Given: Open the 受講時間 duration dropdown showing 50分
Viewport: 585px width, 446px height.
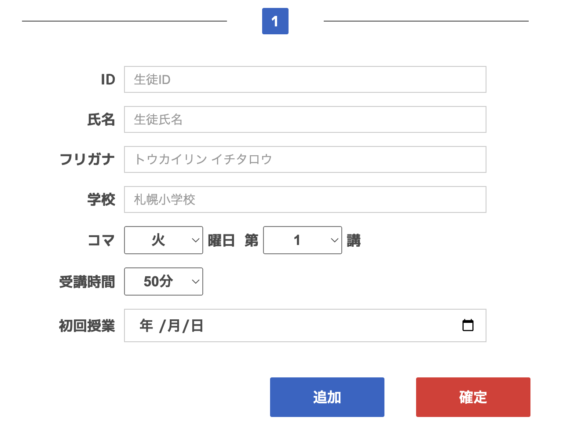Looking at the screenshot, I should point(163,281).
